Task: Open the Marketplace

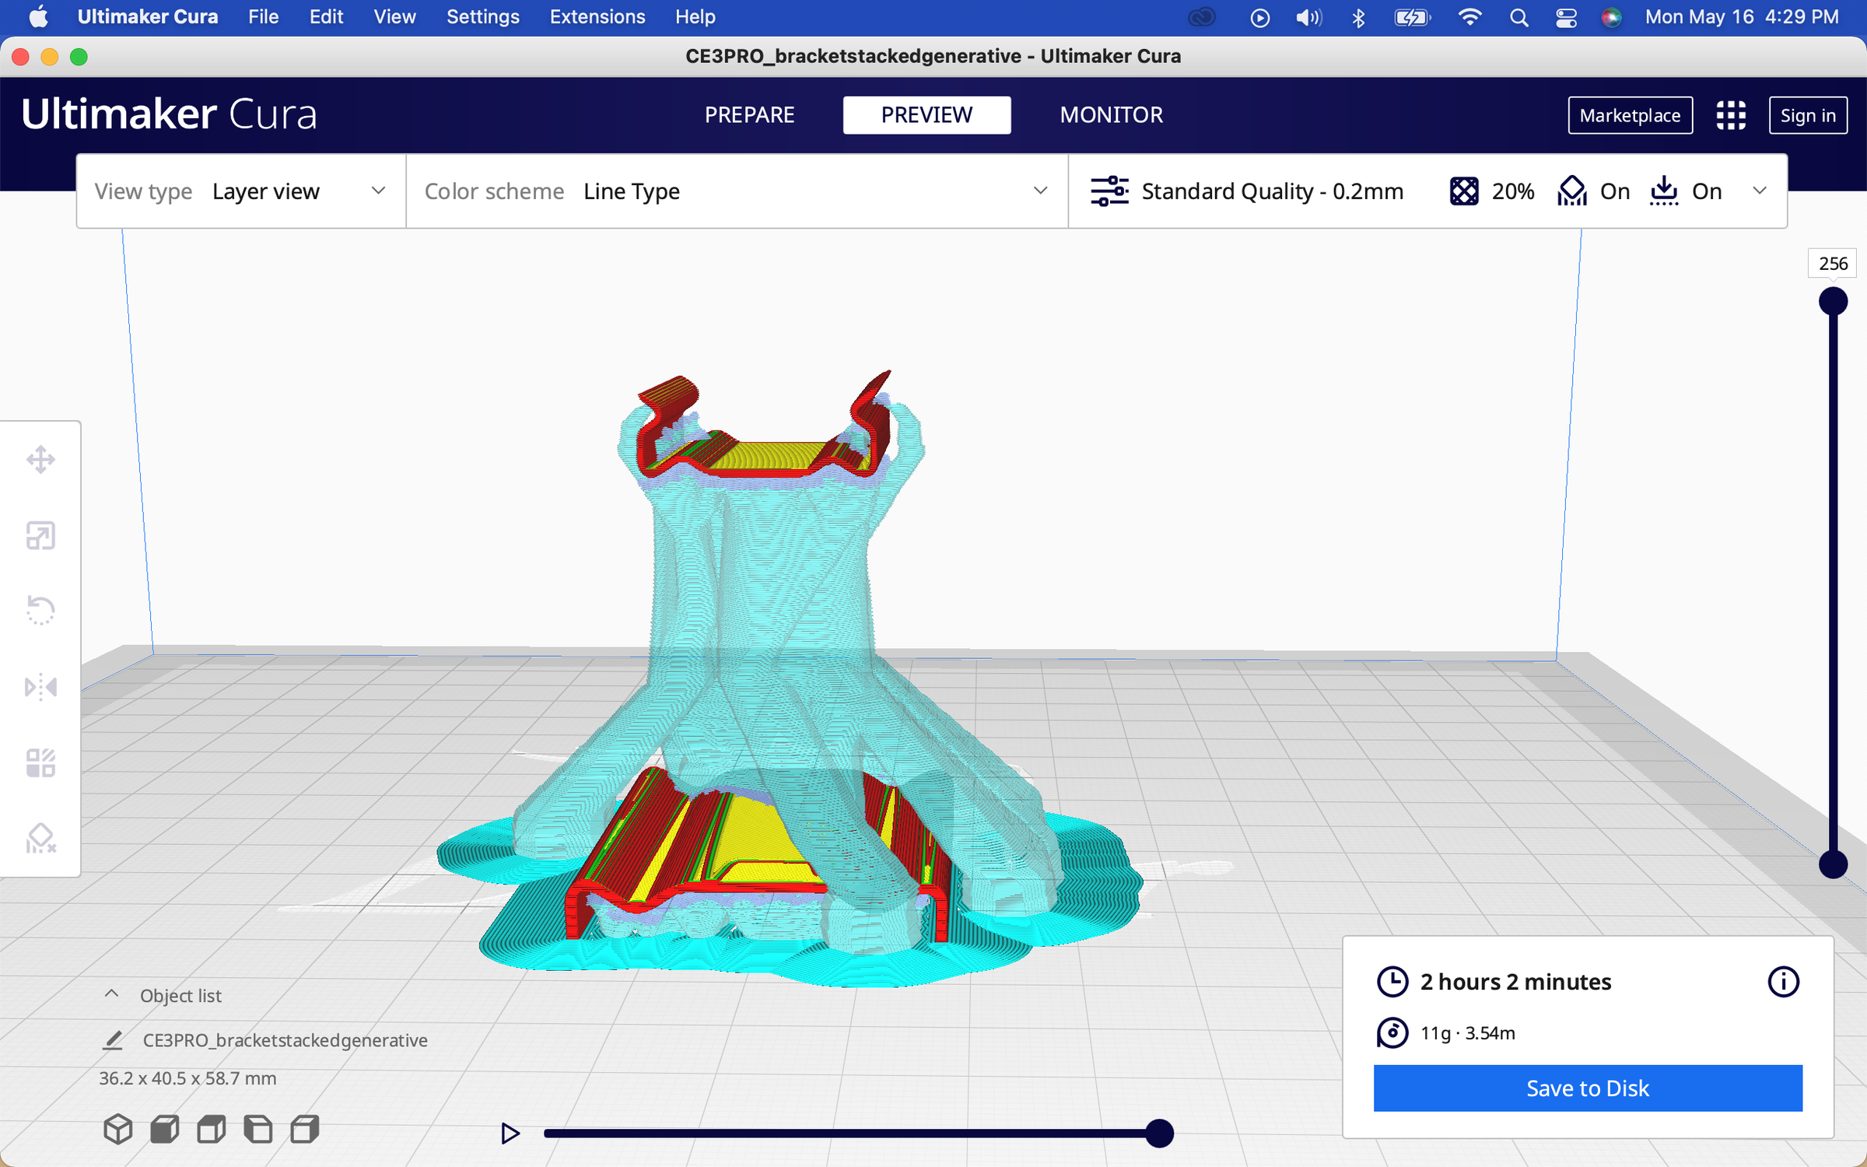Action: 1630,114
